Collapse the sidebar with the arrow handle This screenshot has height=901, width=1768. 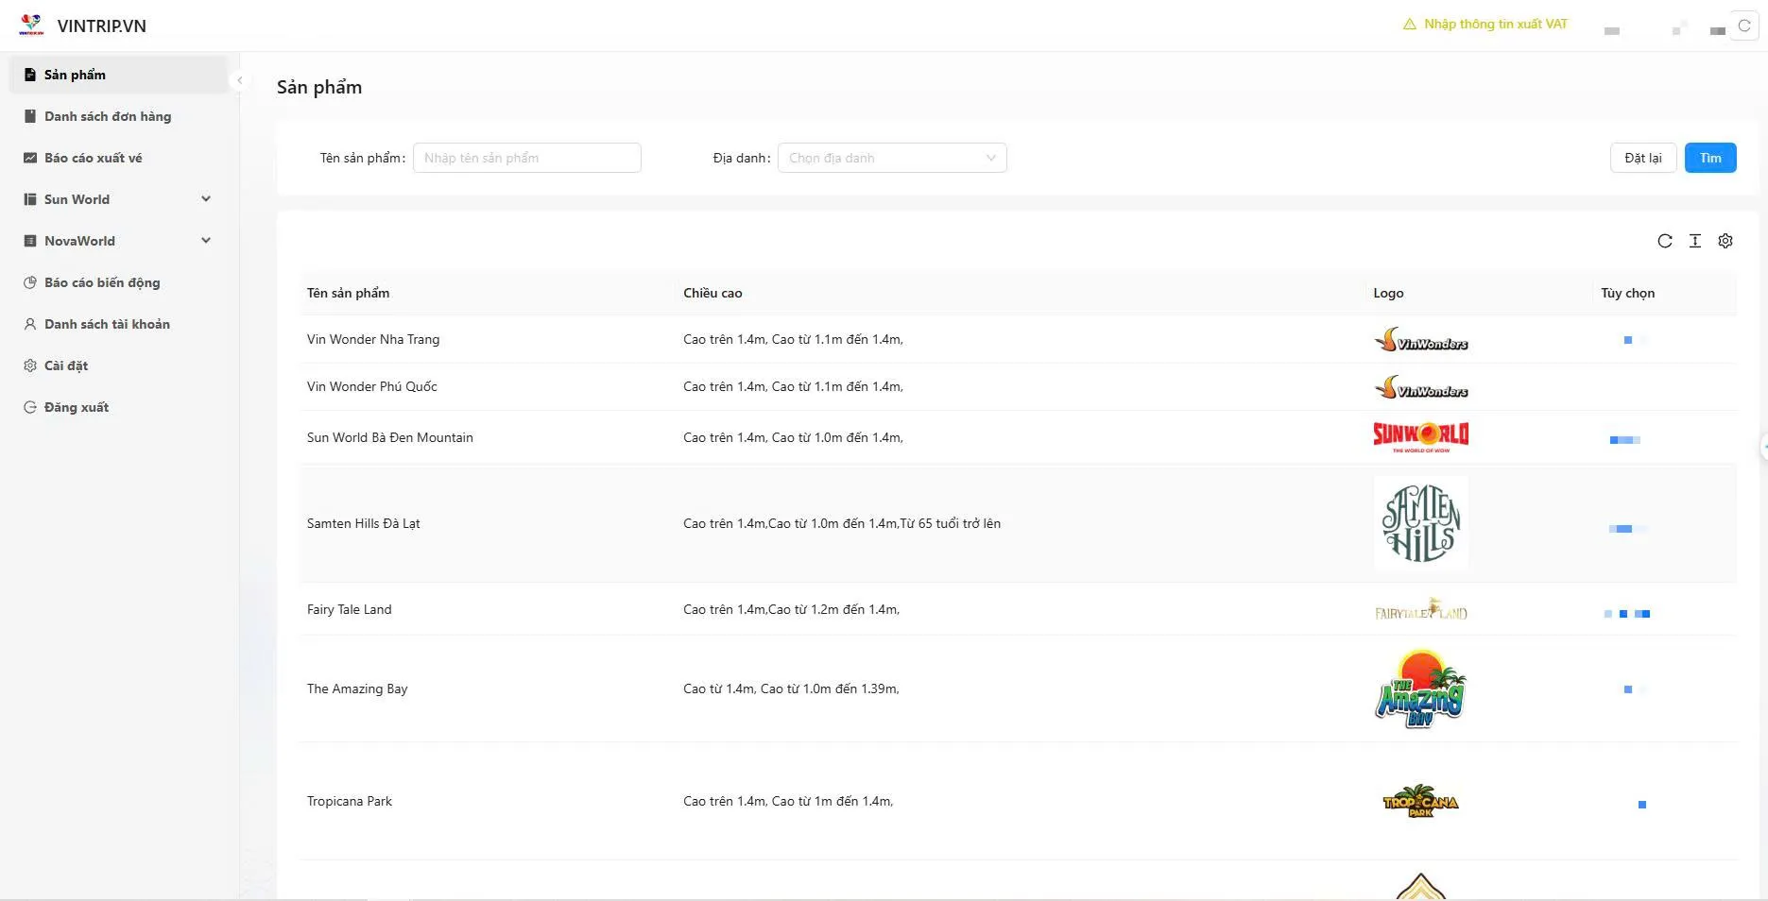[240, 80]
